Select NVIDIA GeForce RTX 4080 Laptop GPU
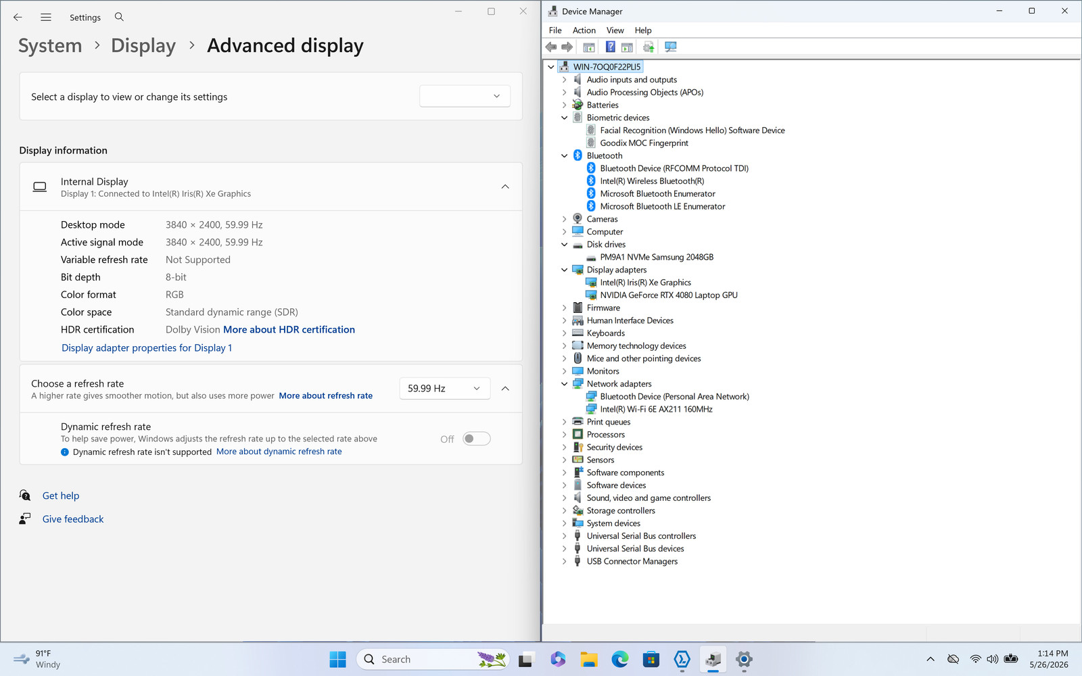Image resolution: width=1082 pixels, height=676 pixels. tap(669, 295)
